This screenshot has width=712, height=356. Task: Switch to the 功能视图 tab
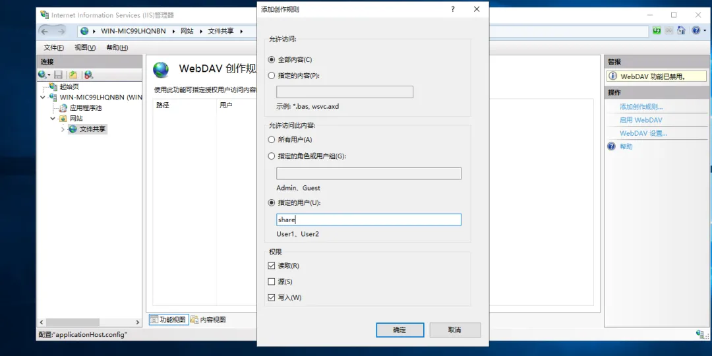click(x=168, y=320)
